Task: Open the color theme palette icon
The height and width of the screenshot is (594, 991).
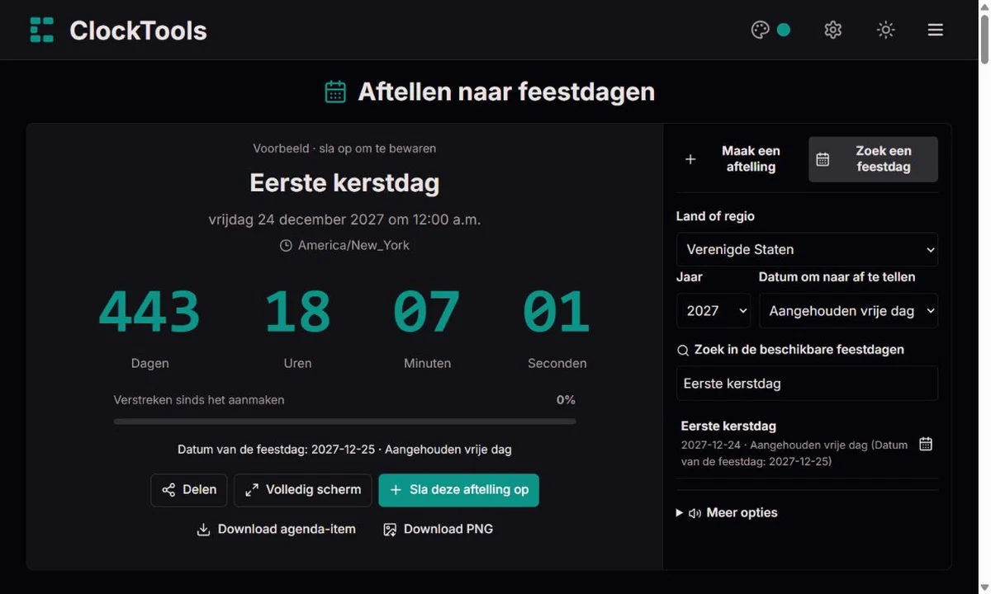Action: [x=760, y=30]
